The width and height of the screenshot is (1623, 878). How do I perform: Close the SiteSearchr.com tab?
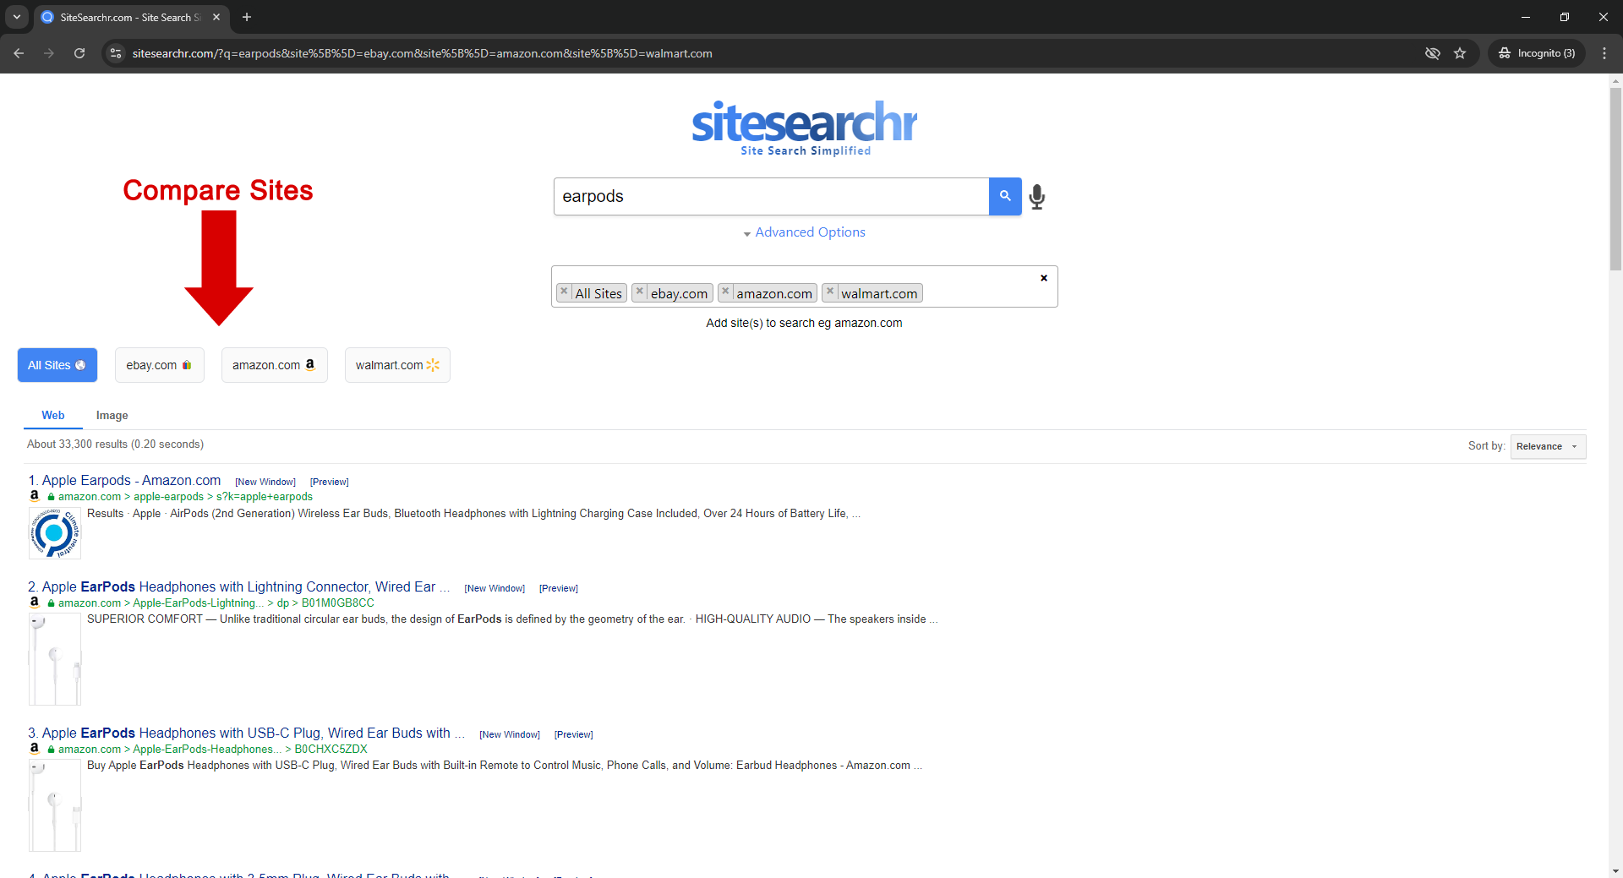pos(216,17)
